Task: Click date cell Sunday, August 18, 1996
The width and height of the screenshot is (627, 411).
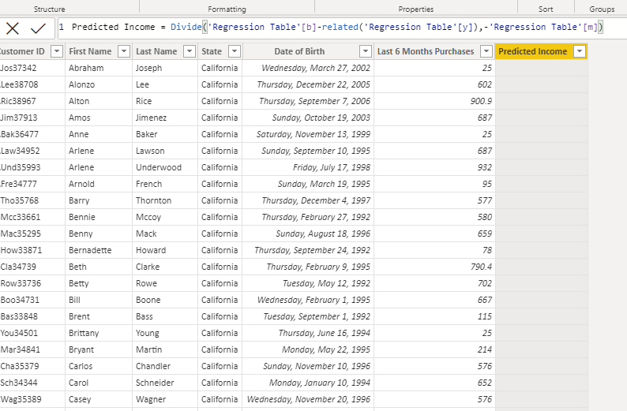Action: coord(323,234)
